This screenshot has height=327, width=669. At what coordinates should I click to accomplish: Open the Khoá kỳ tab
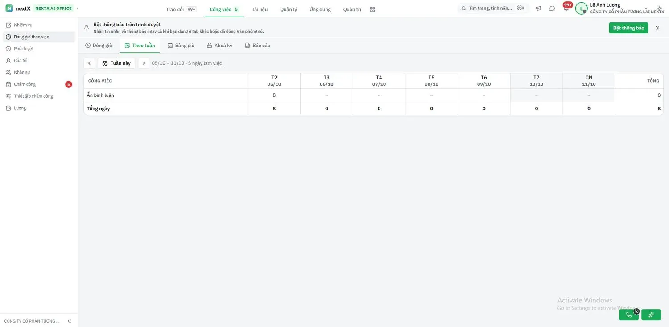pos(219,46)
